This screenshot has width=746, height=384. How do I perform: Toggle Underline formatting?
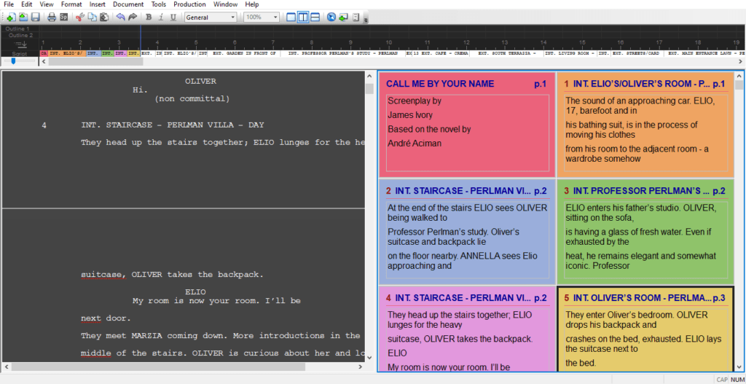coord(173,17)
